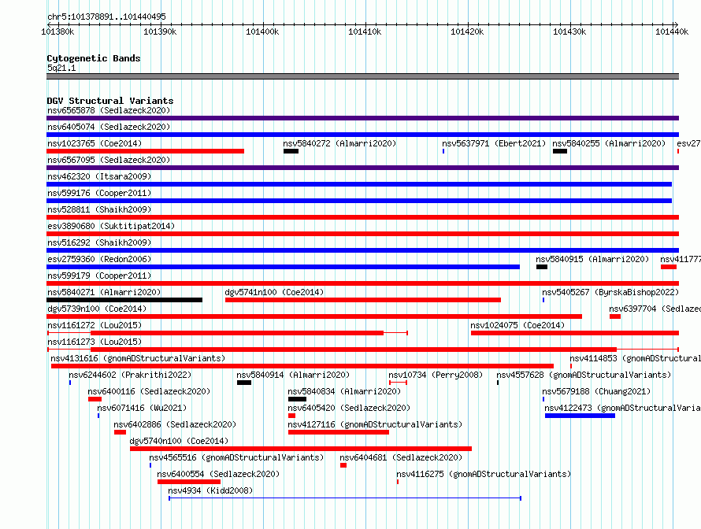The height and width of the screenshot is (529, 701).
Task: Click the 101420k ruler position
Action: pyautogui.click(x=467, y=31)
